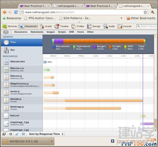Click the XHR yellow legend swatch
This screenshot has height=147, width=158.
125,47
